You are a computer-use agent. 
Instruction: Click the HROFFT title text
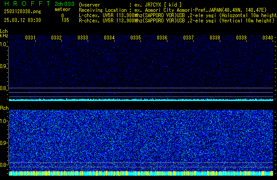(27, 4)
